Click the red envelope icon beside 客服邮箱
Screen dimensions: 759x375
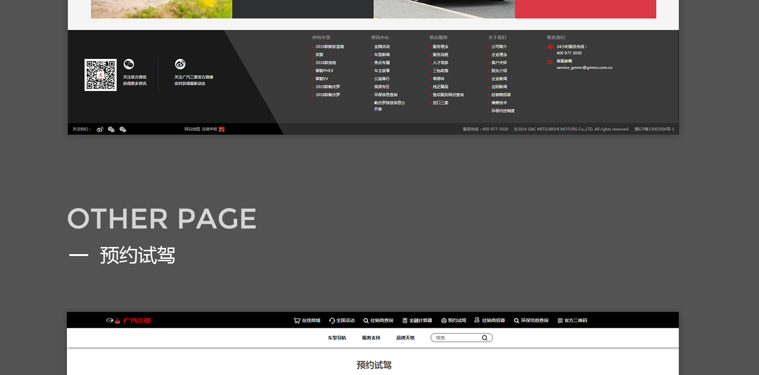pyautogui.click(x=550, y=62)
